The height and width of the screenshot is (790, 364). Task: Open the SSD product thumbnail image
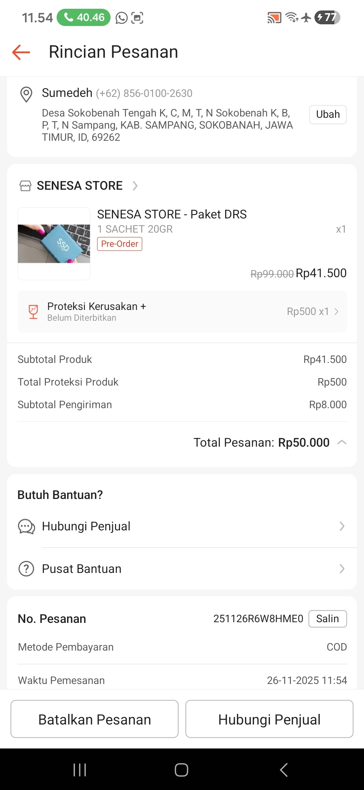(x=54, y=244)
